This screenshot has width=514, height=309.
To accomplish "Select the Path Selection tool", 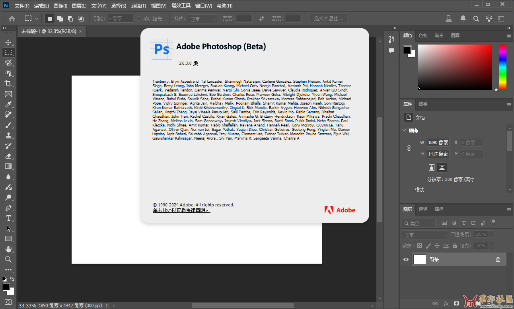I will [x=8, y=228].
